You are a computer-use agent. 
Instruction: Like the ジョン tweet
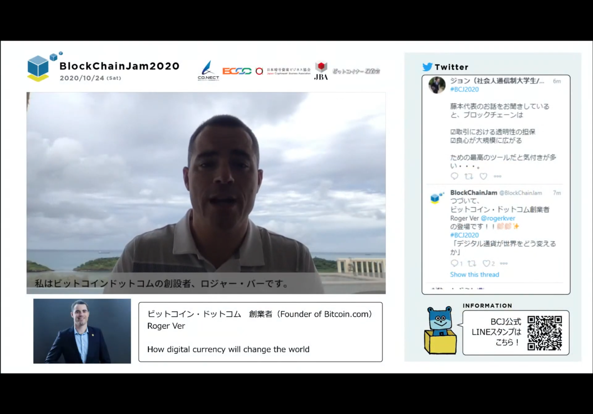(x=483, y=176)
